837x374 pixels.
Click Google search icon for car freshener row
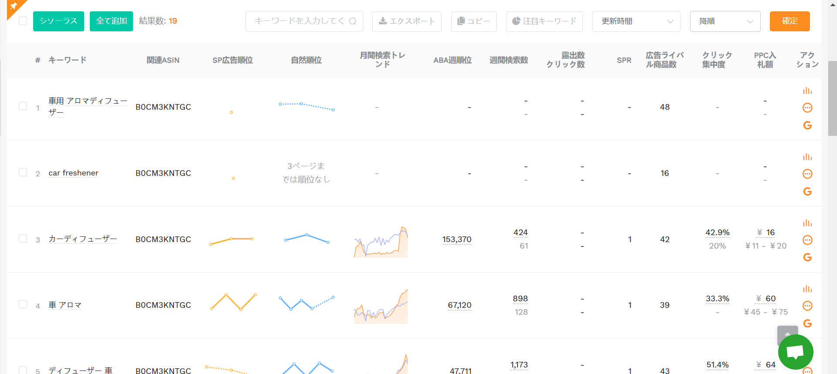tap(807, 192)
